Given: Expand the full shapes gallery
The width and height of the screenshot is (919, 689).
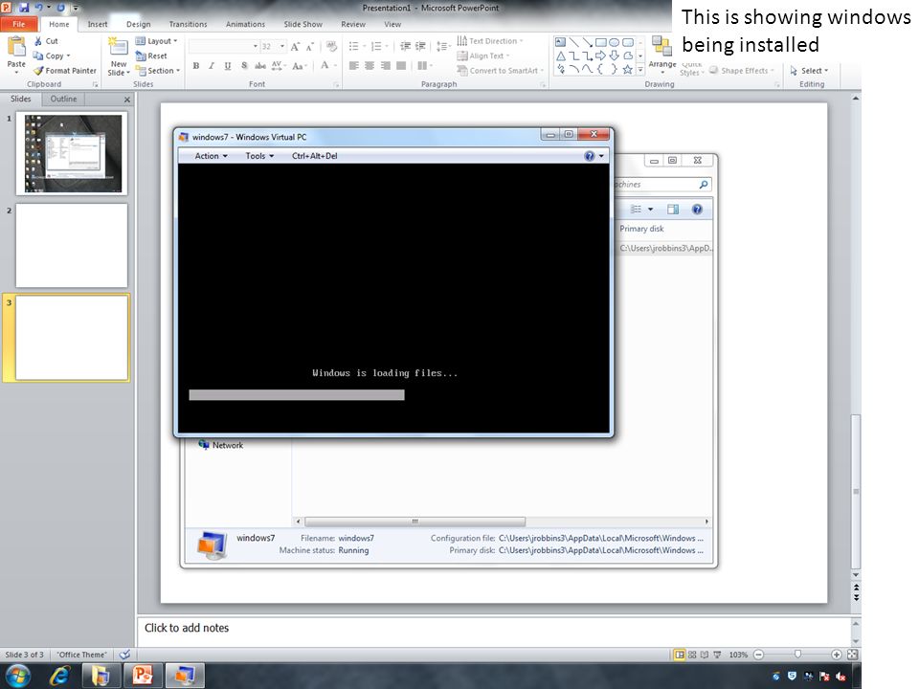Looking at the screenshot, I should tap(640, 69).
